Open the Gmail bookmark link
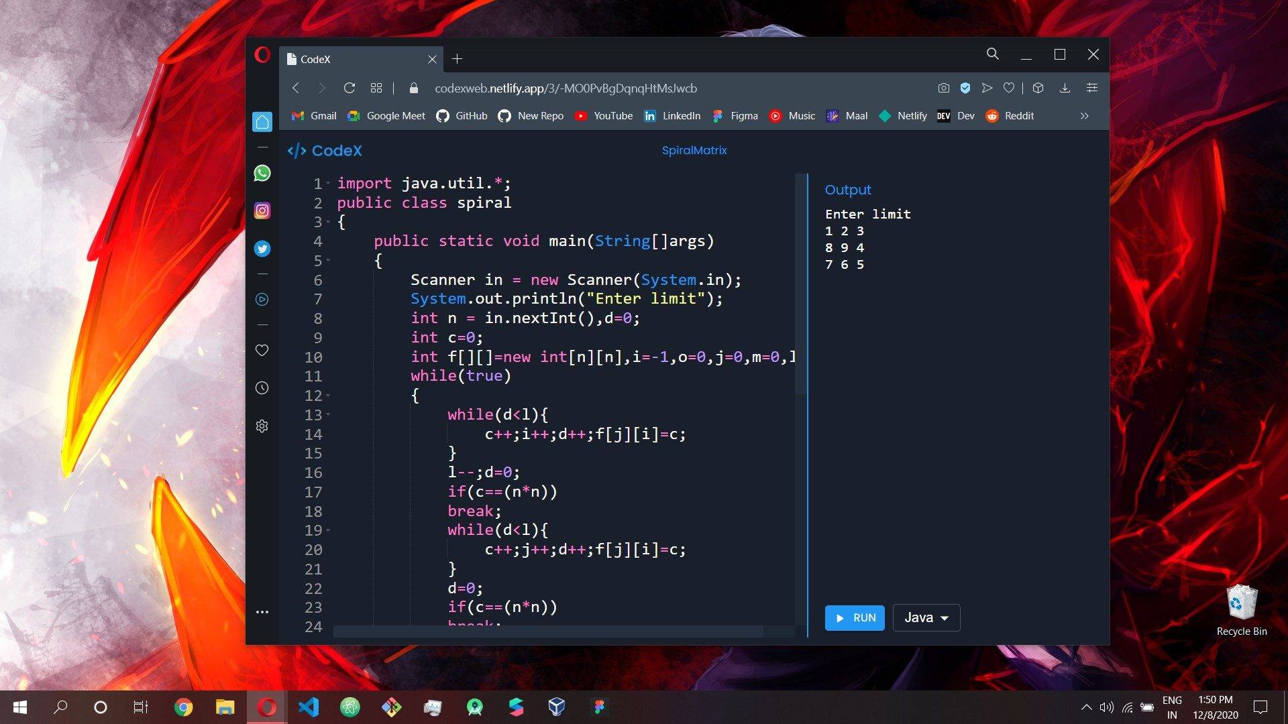This screenshot has width=1288, height=724. click(x=315, y=115)
